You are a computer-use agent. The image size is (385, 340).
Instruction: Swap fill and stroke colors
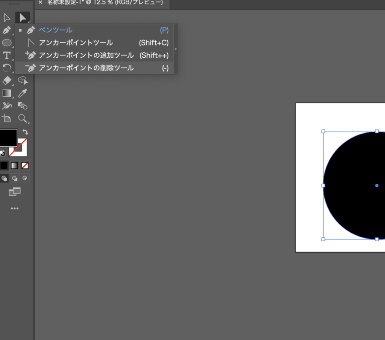(x=25, y=132)
